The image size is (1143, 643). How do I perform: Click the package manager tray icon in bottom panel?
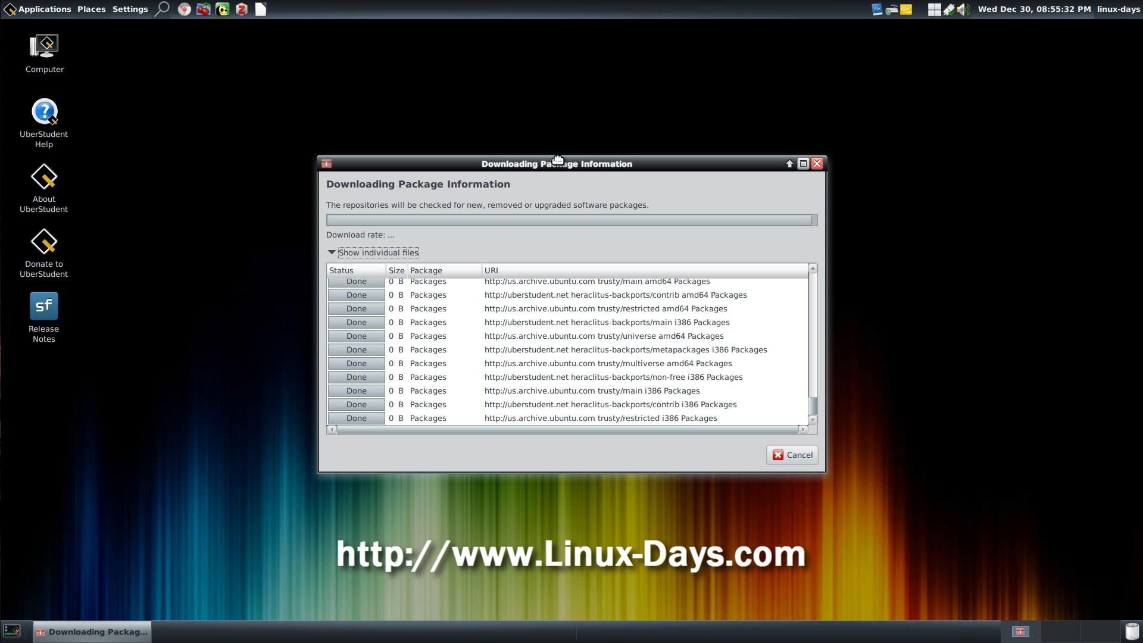1020,632
